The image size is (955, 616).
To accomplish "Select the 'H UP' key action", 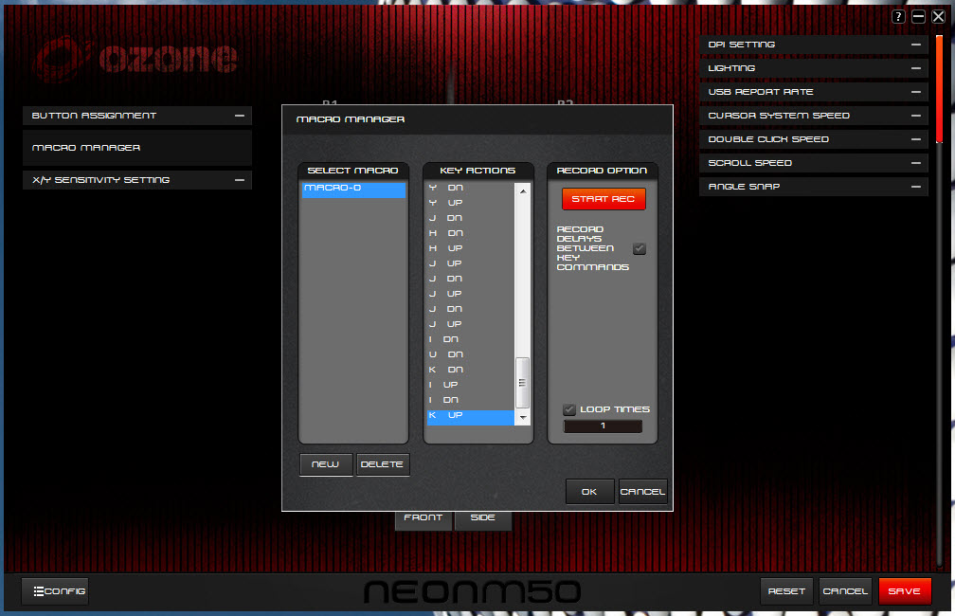I will click(471, 248).
